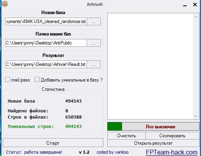Copy log using Скопировать button
The width and height of the screenshot is (201, 156).
pos(172,136)
